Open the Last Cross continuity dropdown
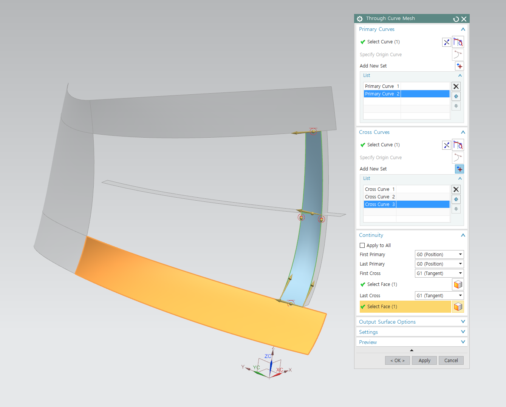The width and height of the screenshot is (506, 407). [x=439, y=295]
